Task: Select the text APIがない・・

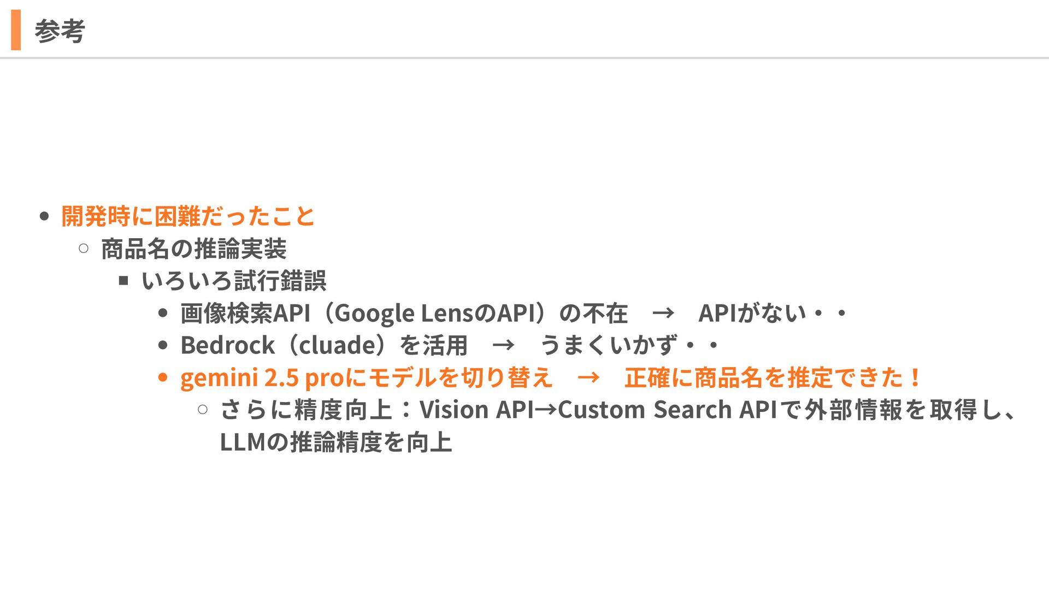Action: (x=773, y=313)
